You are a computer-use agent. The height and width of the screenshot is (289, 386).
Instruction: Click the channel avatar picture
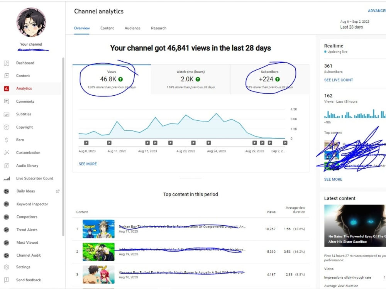[31, 22]
